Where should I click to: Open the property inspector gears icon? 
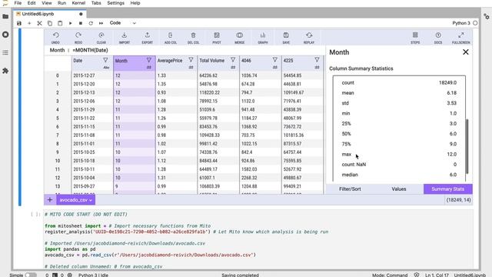(487, 16)
